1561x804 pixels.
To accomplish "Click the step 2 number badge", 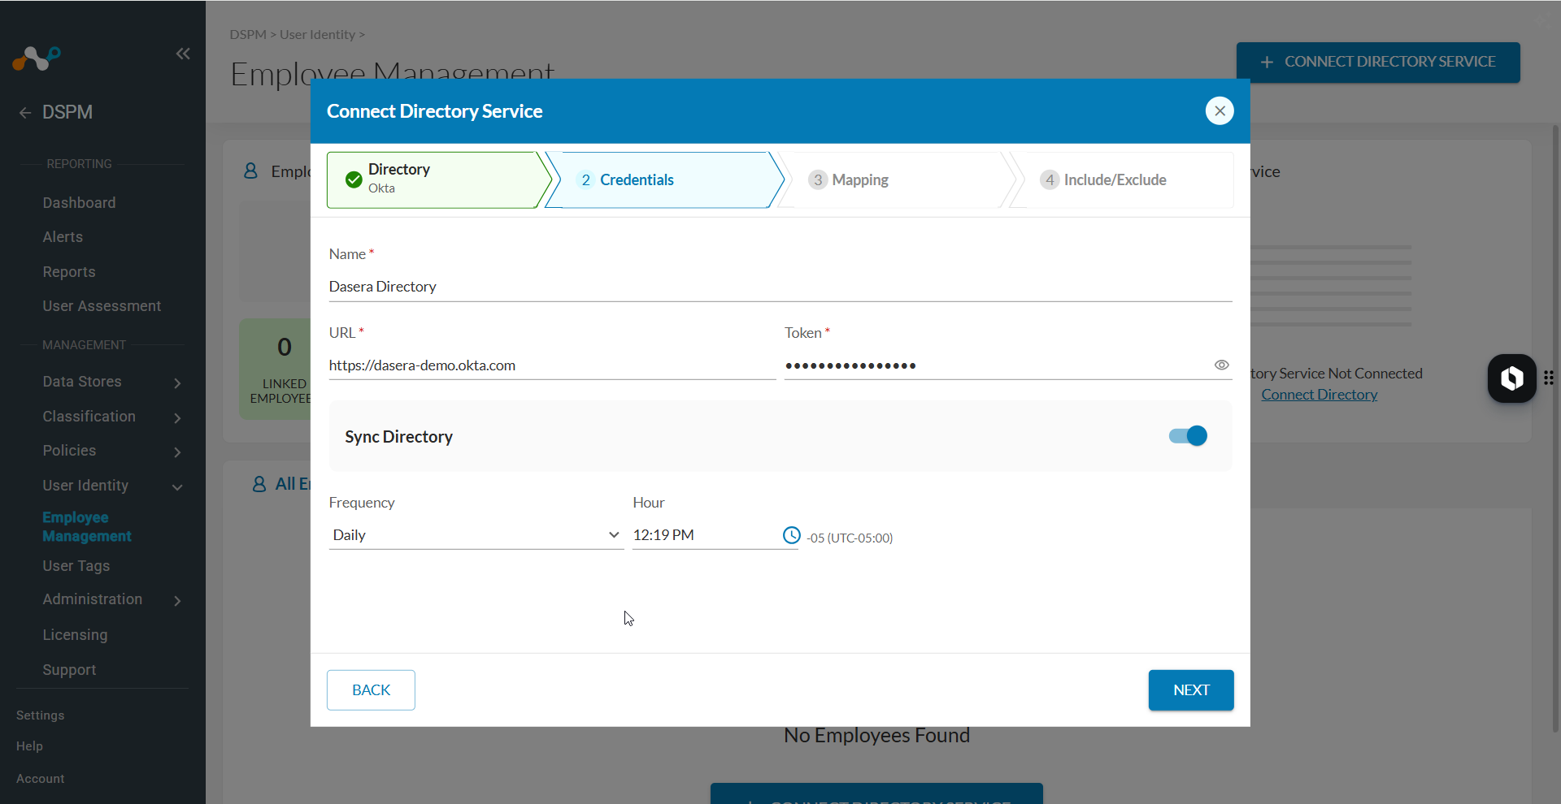I will 585,179.
